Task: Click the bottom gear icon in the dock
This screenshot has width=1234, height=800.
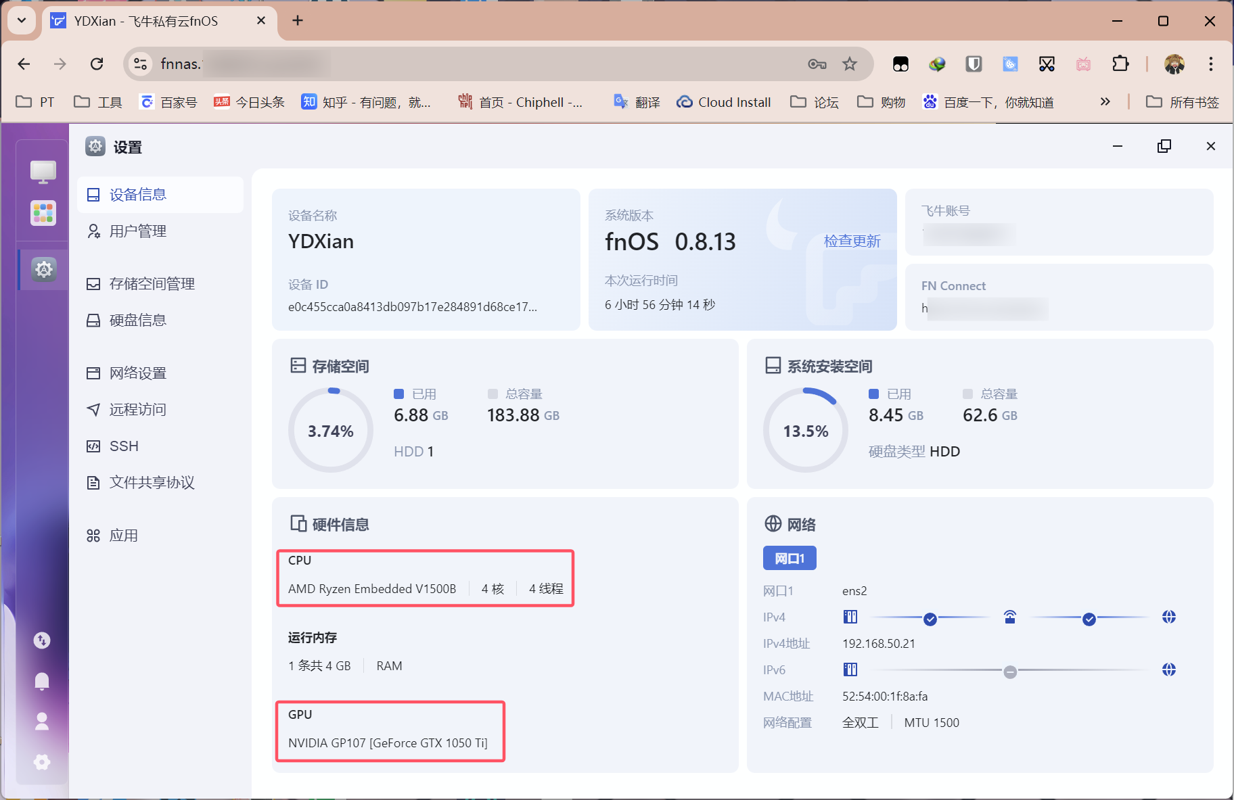Action: (42, 762)
